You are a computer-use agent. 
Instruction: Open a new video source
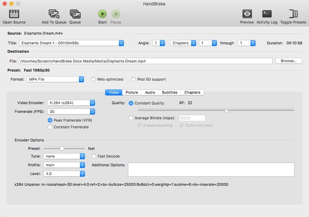click(x=14, y=15)
